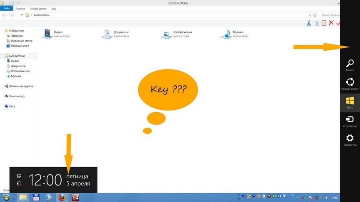Launch Firefox from the taskbar
This screenshot has height=202, width=360.
click(63, 197)
